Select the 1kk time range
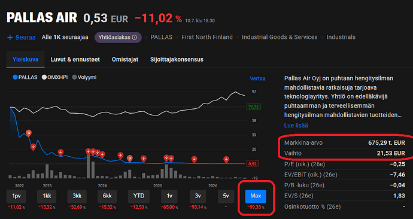 47,196
